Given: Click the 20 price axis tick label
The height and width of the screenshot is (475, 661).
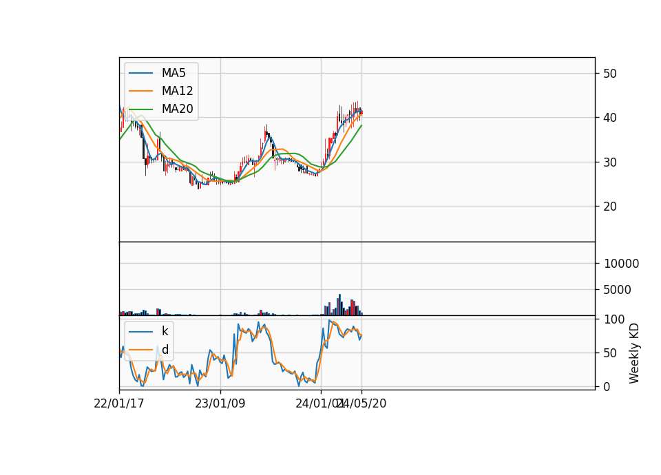Looking at the screenshot, I should point(610,207).
